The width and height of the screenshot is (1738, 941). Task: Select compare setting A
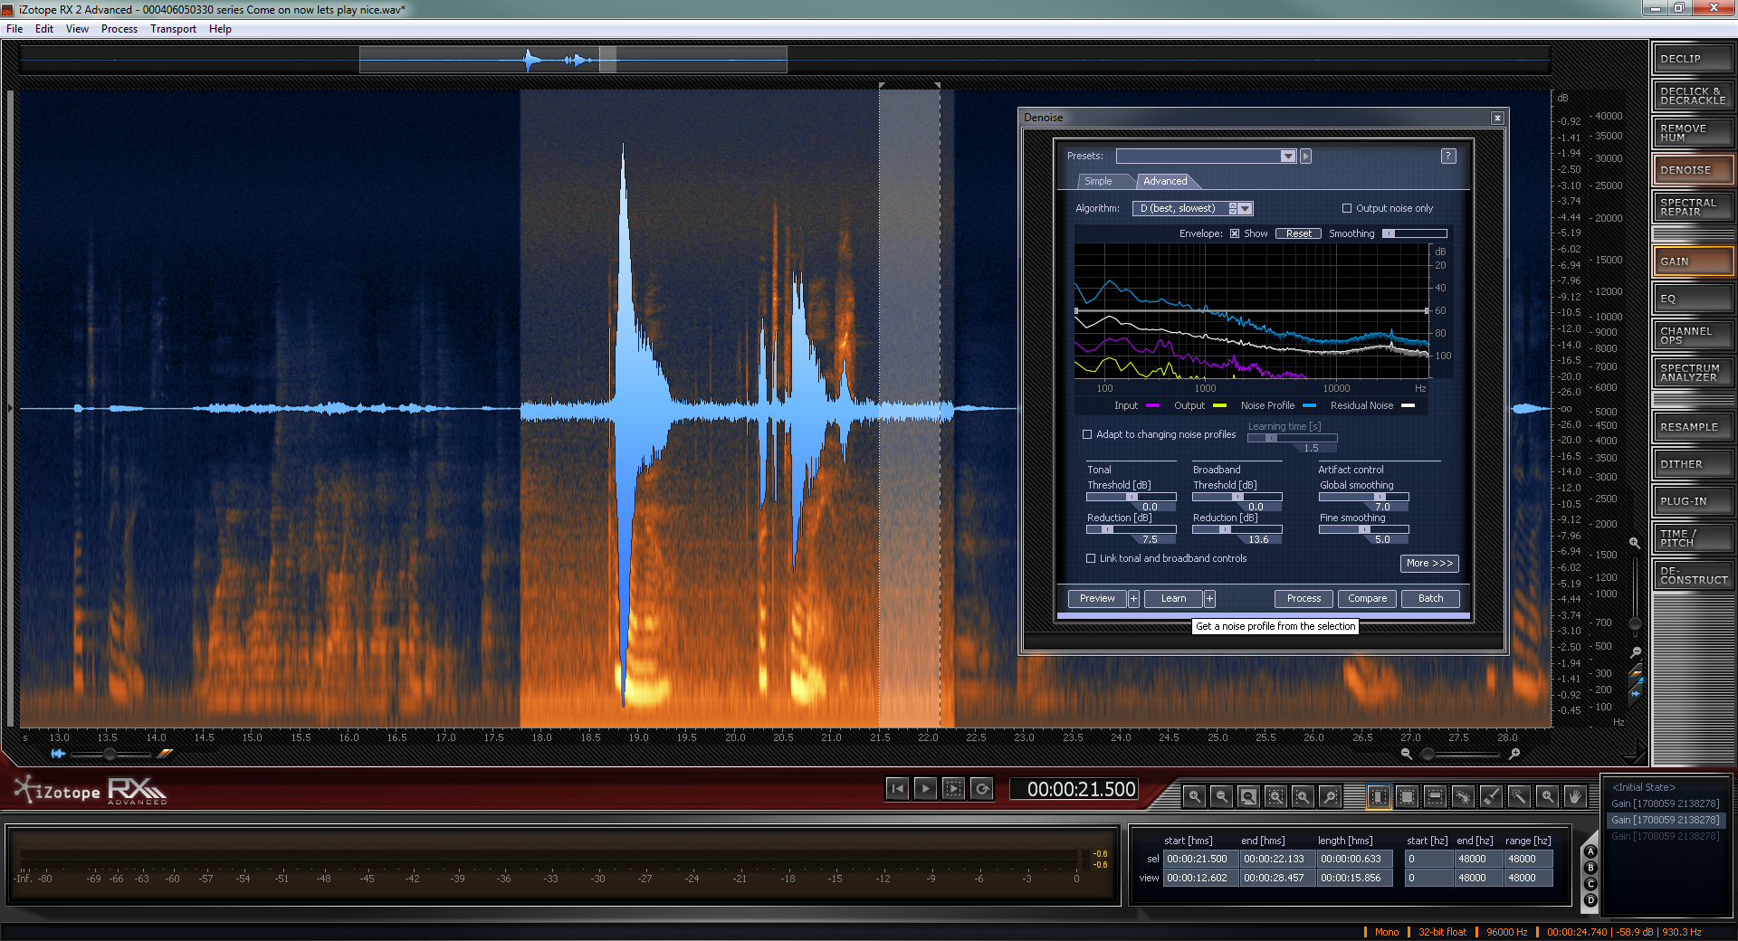point(1590,852)
